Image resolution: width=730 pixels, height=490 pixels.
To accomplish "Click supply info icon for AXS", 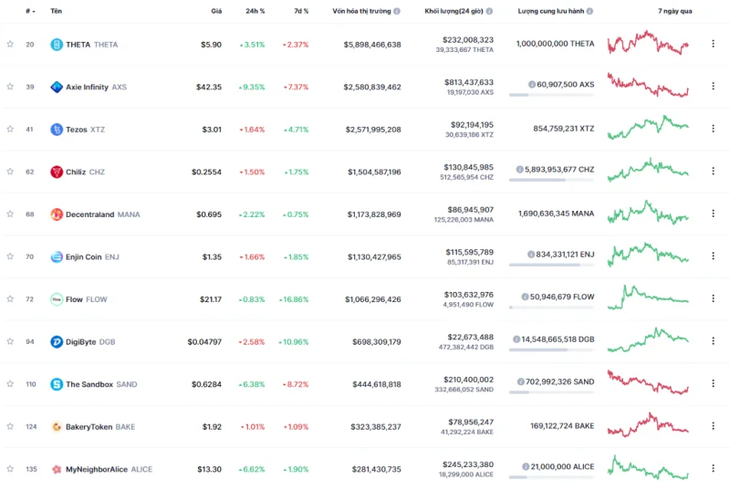I will pyautogui.click(x=532, y=84).
